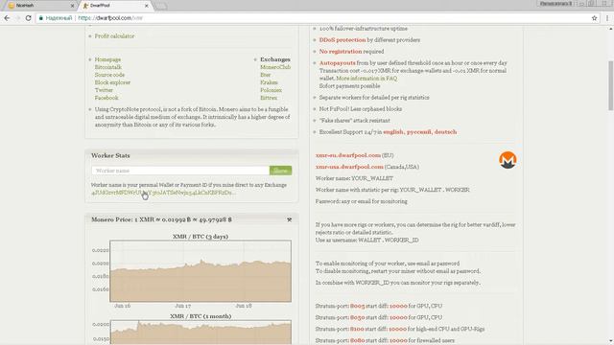Click Stratum-port 8005 value
This screenshot has height=345, width=614.
click(x=357, y=306)
